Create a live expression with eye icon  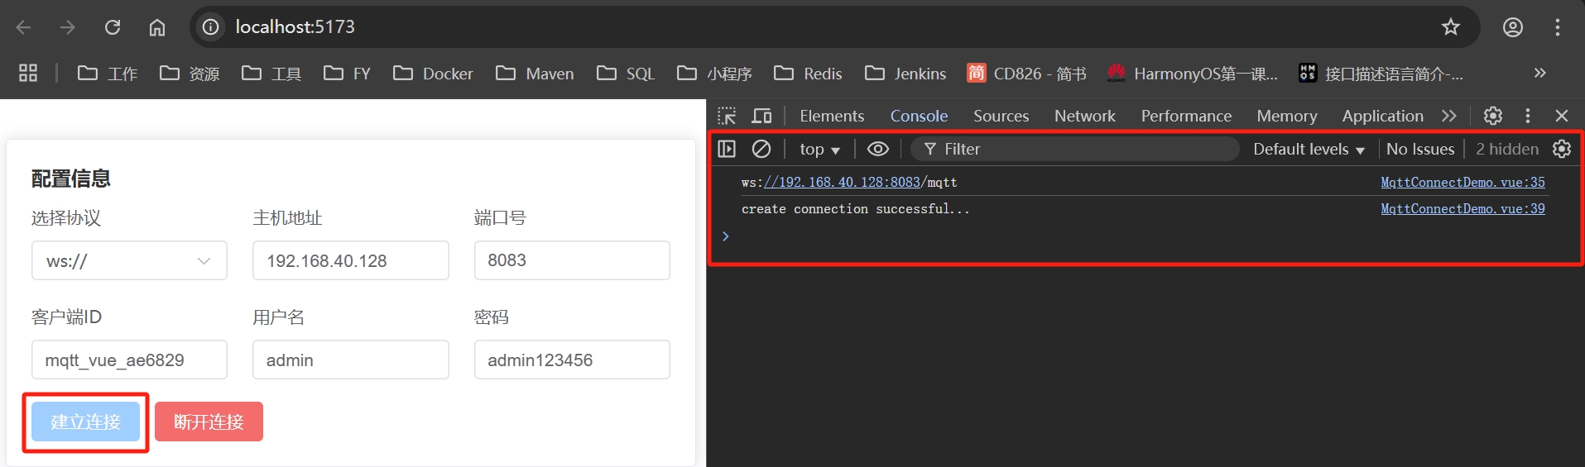point(878,149)
